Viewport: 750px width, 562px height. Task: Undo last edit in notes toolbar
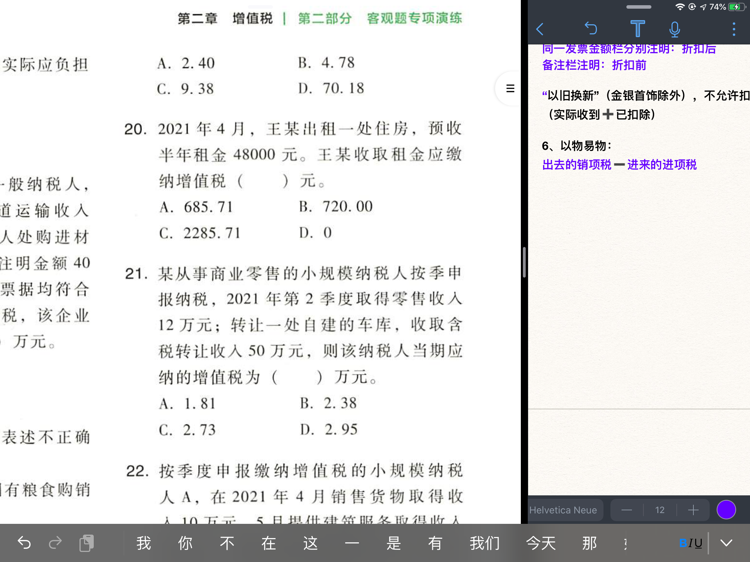[x=591, y=28]
